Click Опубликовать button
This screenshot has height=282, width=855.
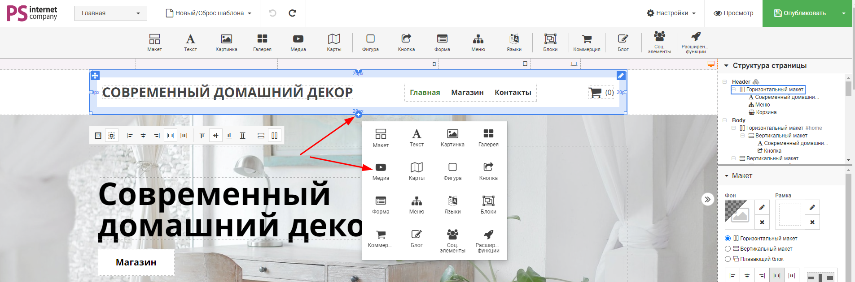coord(799,13)
